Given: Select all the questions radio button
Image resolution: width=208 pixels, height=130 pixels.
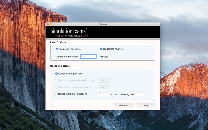Looking at the screenshot, I should pos(56,74).
